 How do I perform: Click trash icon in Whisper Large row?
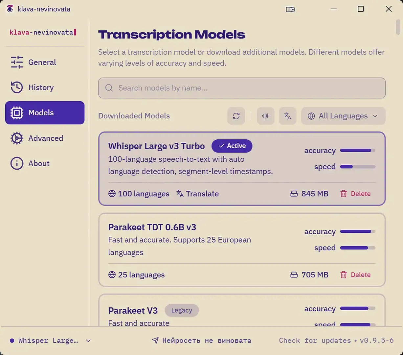344,194
